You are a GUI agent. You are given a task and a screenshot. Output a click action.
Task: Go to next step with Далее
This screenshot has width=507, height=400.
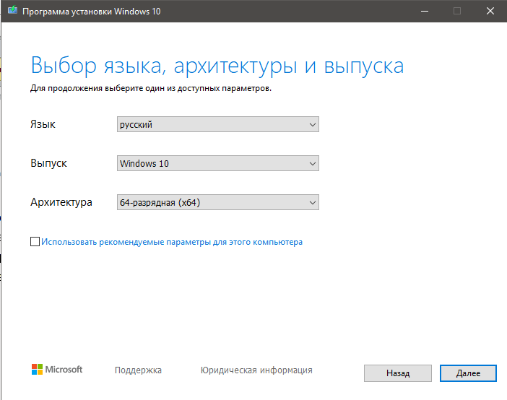[x=468, y=373]
